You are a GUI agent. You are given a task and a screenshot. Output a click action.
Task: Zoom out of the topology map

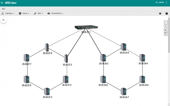pyautogui.click(x=166, y=34)
